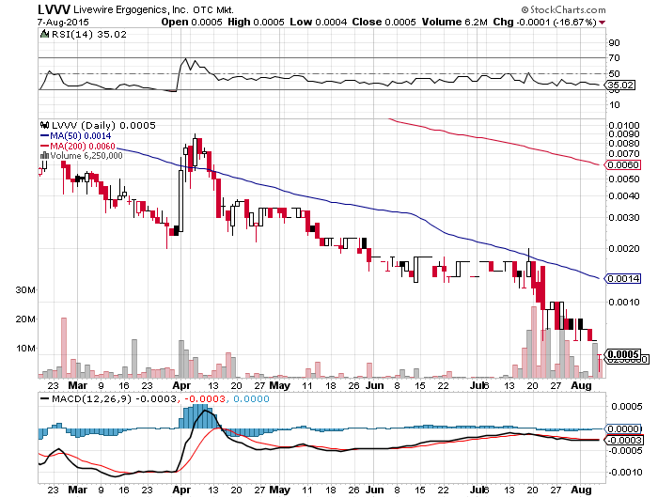Click the RSI 50 midline level label
Screen dimensions: 658x498
point(614,74)
